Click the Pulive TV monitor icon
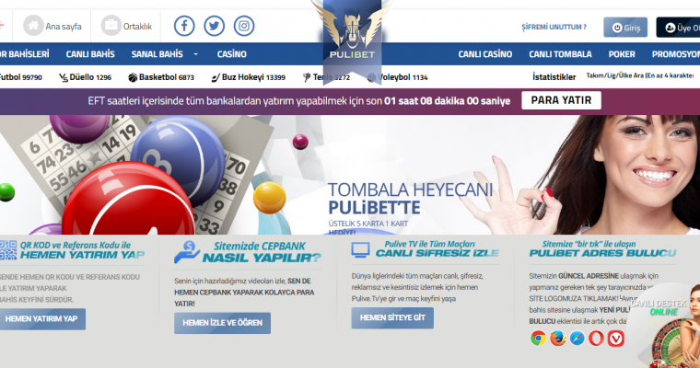Image resolution: width=700 pixels, height=368 pixels. click(x=360, y=250)
